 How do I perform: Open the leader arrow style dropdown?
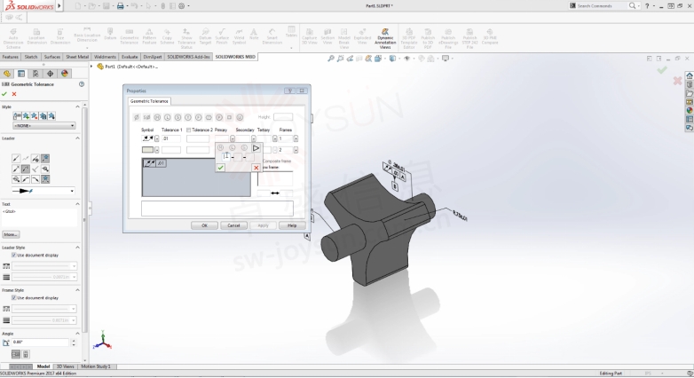pos(43,191)
